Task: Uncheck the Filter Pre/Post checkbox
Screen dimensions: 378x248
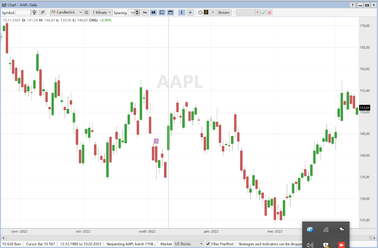Action: click(x=208, y=244)
